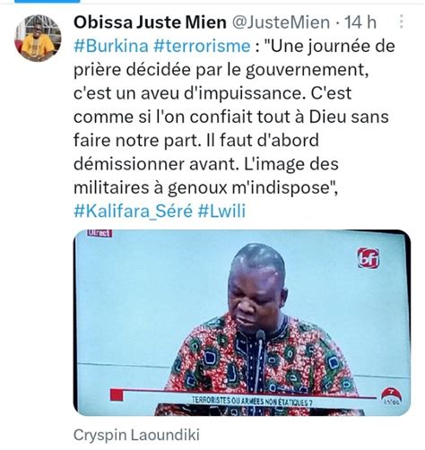
Task: Open the attached TV screenshot image
Action: pos(242,323)
